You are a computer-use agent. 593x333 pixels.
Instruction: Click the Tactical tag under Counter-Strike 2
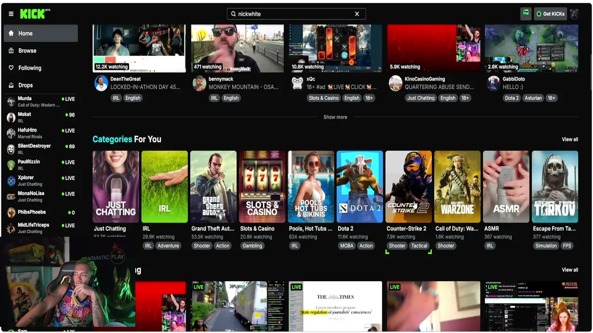[419, 246]
